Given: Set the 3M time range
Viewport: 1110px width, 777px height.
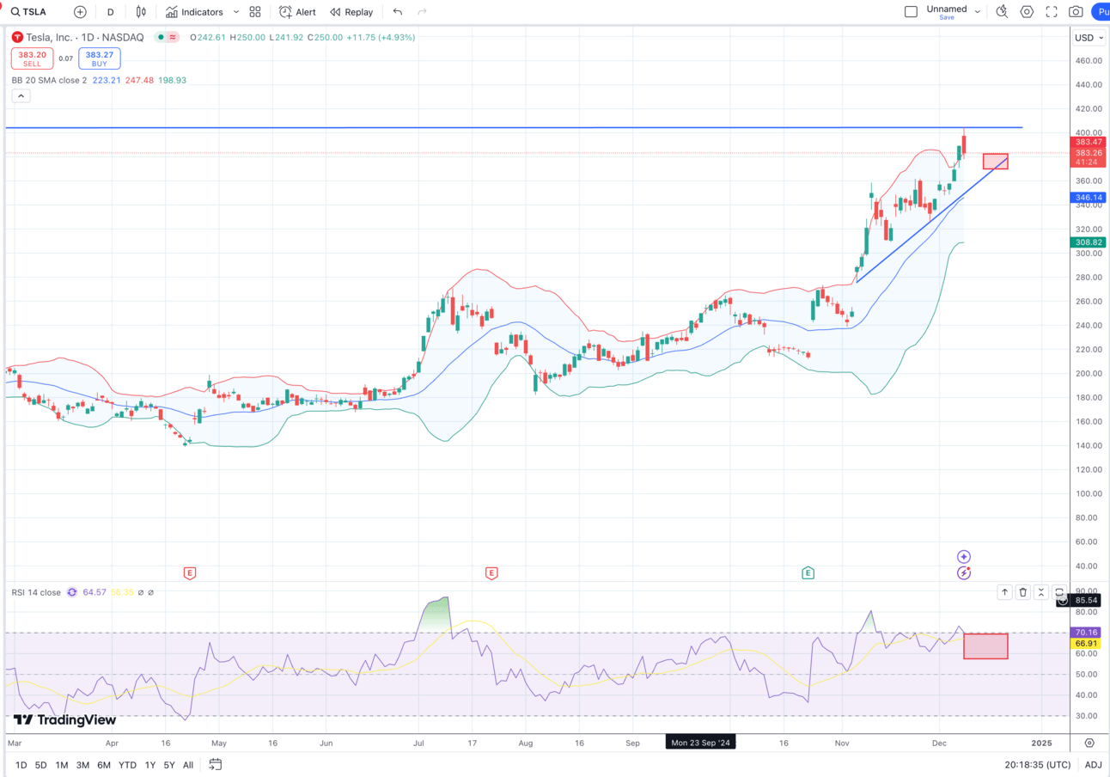Looking at the screenshot, I should [x=82, y=765].
